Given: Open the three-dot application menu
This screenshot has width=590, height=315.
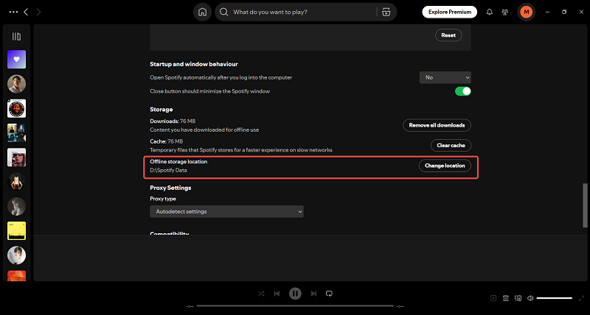Looking at the screenshot, I should pos(10,13).
